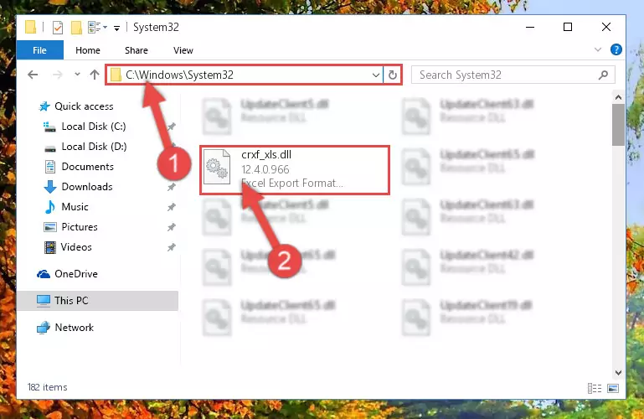Image resolution: width=644 pixels, height=419 pixels.
Task: Switch to the View ribbon tab
Action: 183,50
